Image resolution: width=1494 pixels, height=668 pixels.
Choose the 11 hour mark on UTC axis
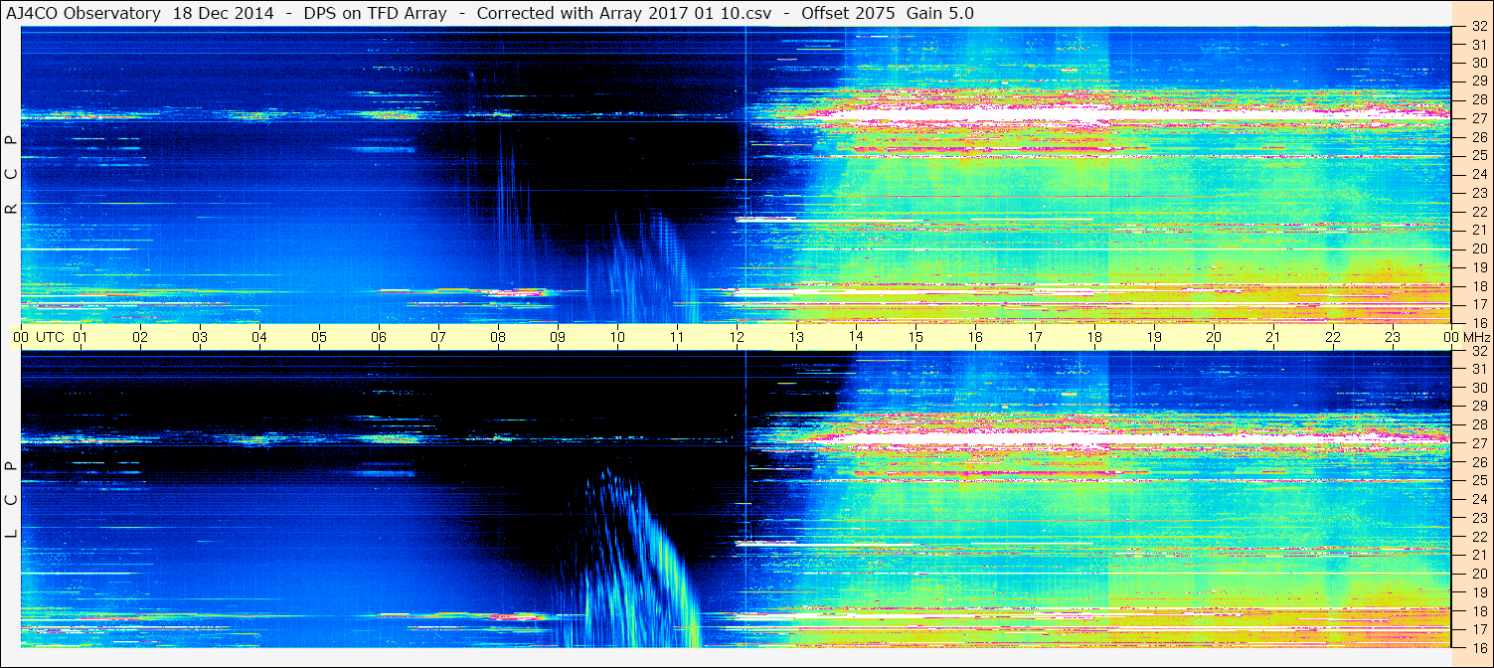(x=677, y=337)
